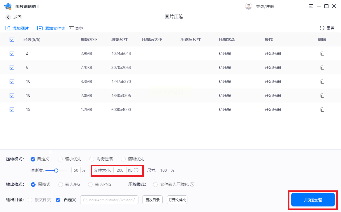The height and width of the screenshot is (212, 341).
Task: Click the user avatar icon
Action: (248, 6)
